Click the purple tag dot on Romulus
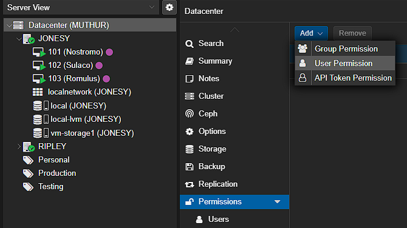 [106, 79]
